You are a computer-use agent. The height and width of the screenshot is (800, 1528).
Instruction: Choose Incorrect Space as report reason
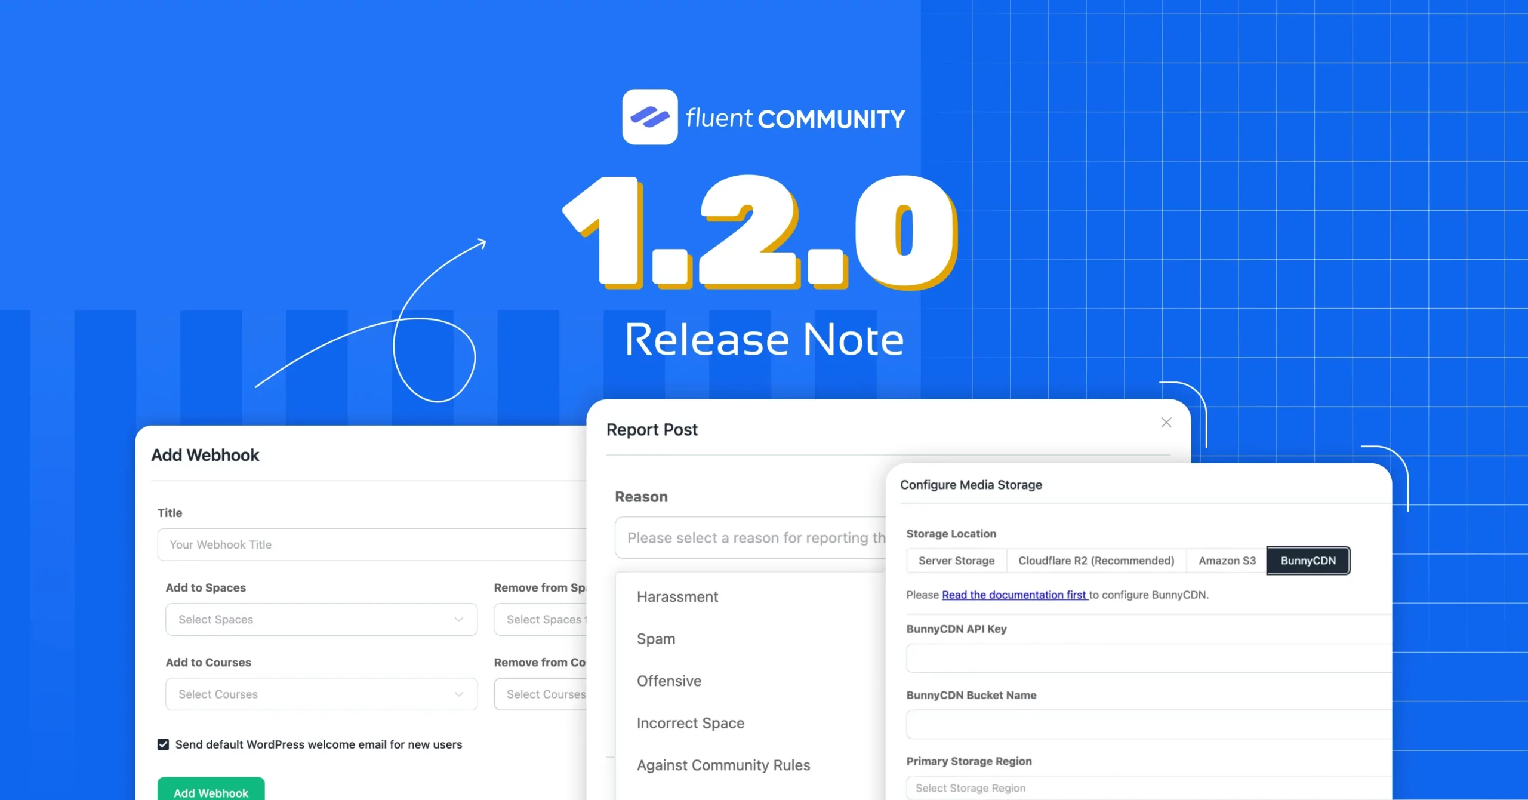tap(691, 723)
